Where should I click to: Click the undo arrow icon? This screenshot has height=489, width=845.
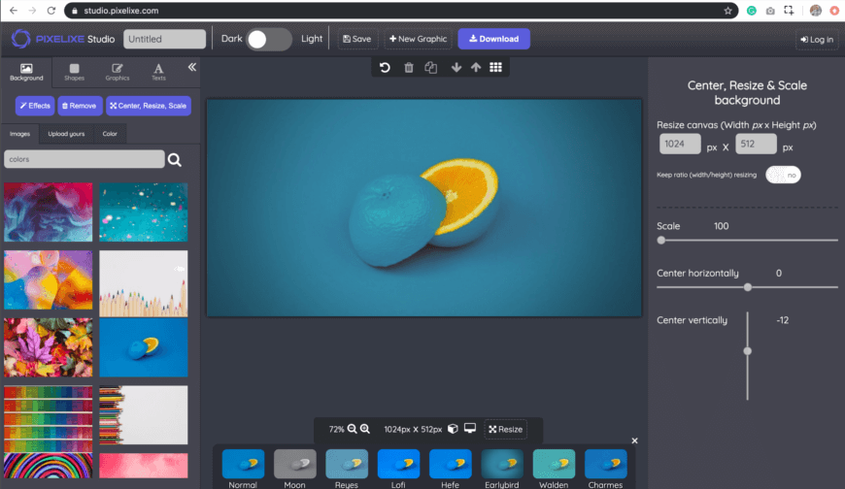385,67
